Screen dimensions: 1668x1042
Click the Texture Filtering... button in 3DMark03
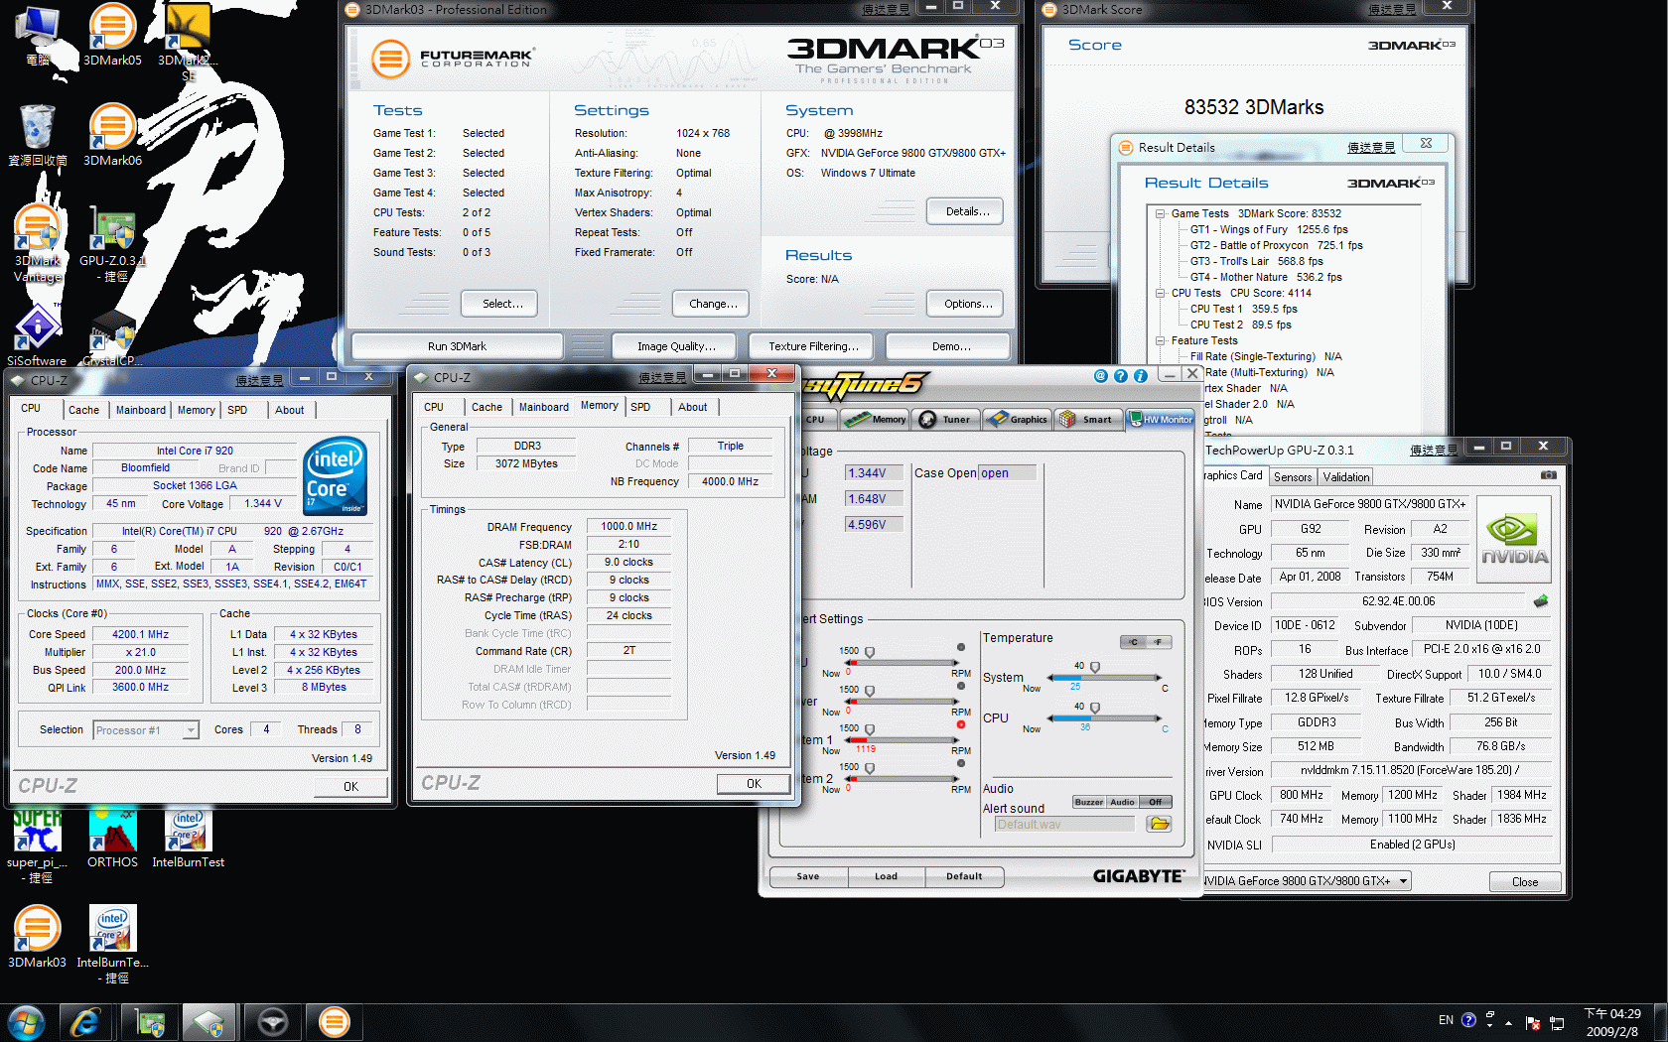813,346
